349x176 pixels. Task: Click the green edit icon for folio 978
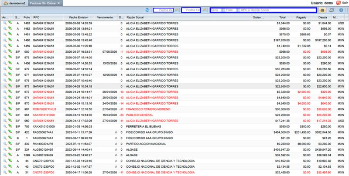click(10, 57)
